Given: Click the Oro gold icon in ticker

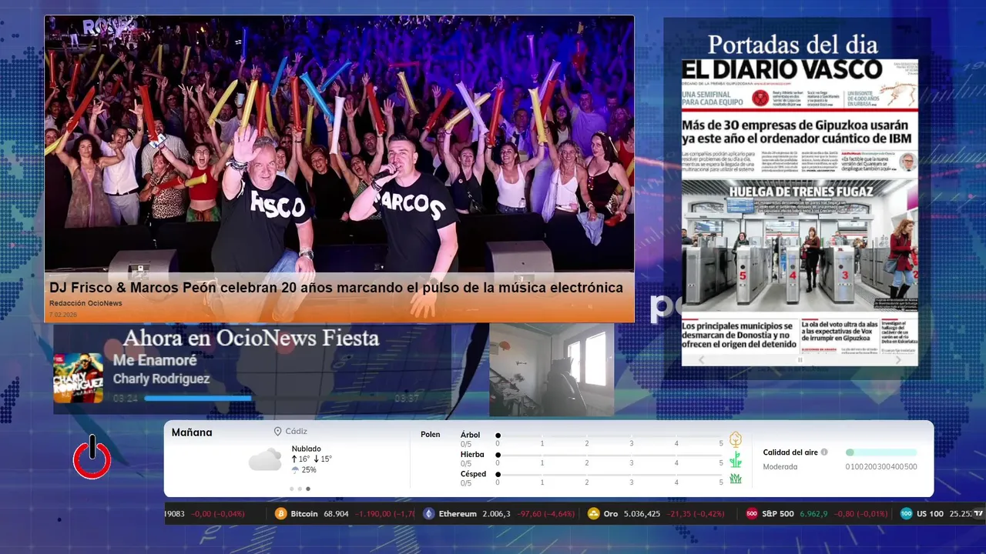Looking at the screenshot, I should (593, 513).
